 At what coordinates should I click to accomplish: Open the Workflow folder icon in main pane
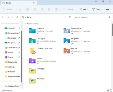[32, 81]
